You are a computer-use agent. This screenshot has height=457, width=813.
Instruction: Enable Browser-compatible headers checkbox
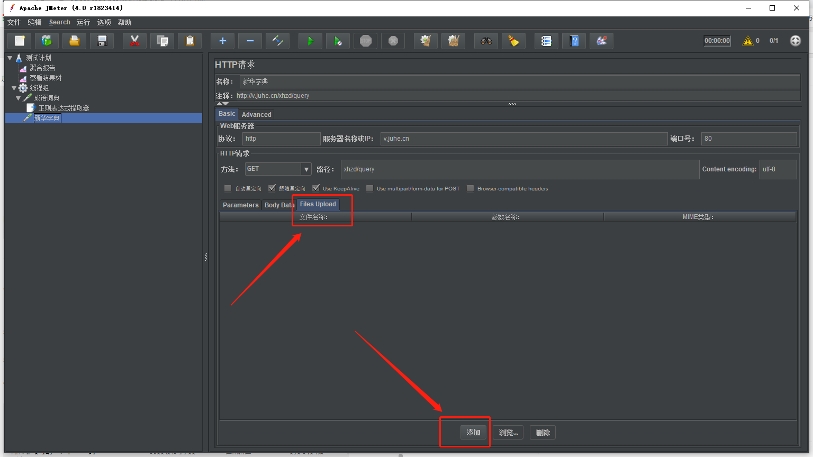pos(470,188)
